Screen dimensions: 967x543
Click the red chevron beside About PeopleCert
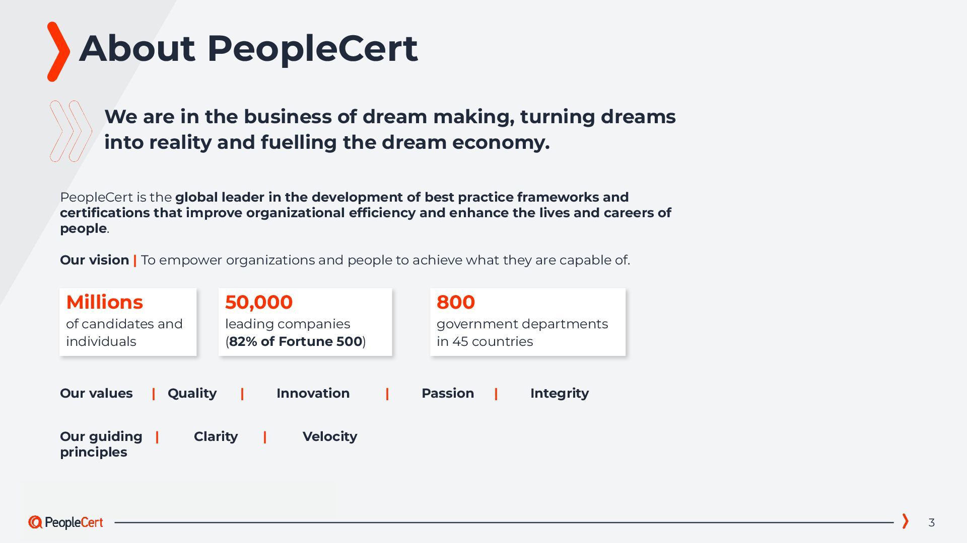58,51
